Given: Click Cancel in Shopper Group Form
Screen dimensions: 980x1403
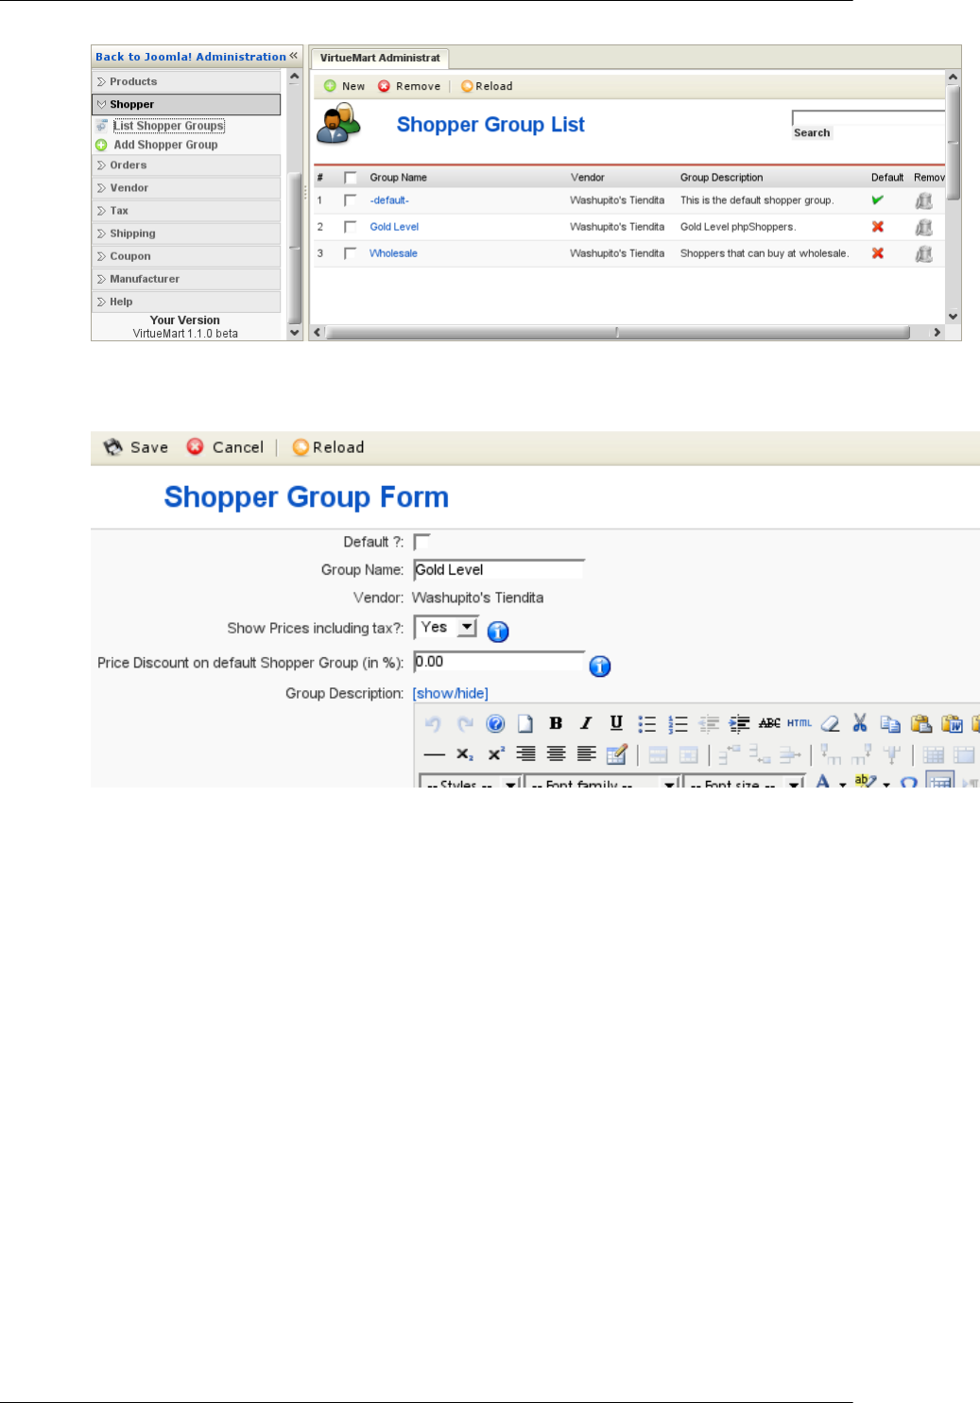Looking at the screenshot, I should click(x=225, y=447).
